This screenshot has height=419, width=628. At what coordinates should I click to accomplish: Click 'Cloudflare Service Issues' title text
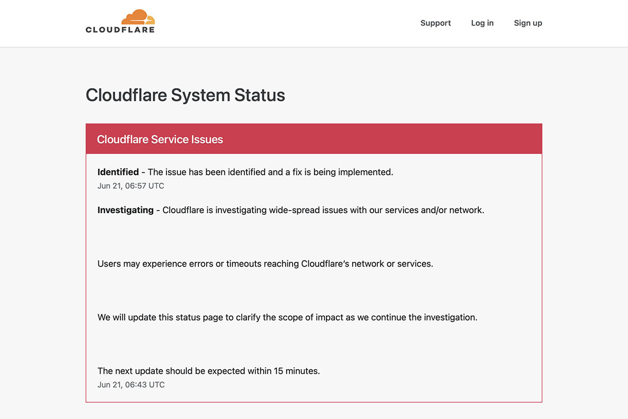(160, 139)
